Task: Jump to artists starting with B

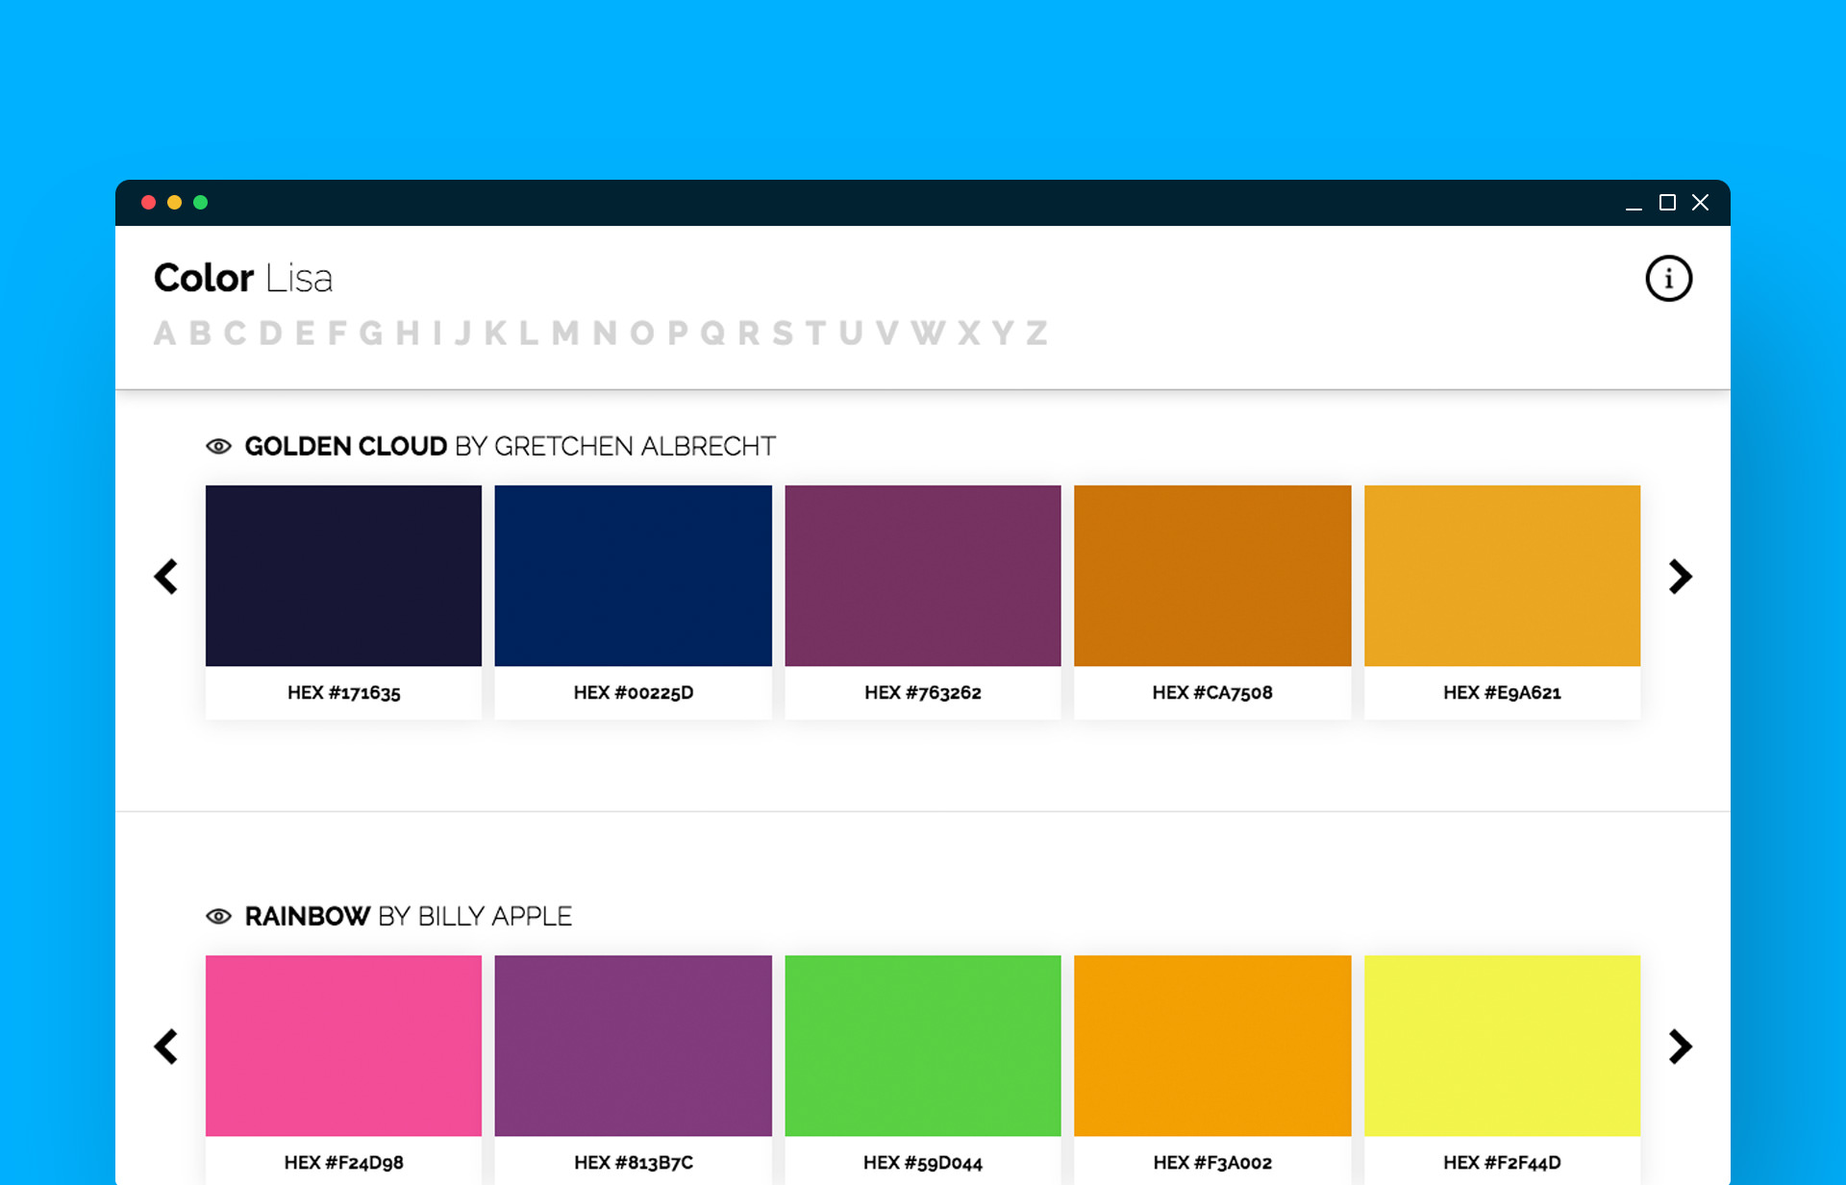Action: coord(200,333)
